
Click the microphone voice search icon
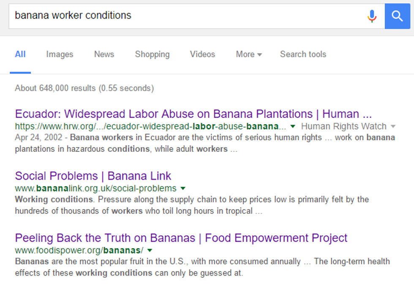372,16
